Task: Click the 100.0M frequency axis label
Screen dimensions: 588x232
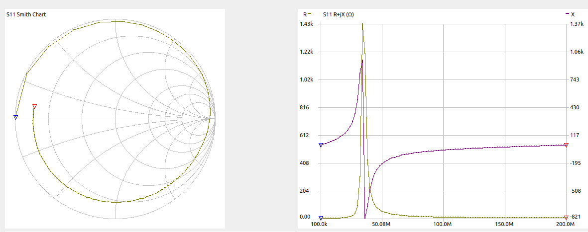Action: click(443, 224)
